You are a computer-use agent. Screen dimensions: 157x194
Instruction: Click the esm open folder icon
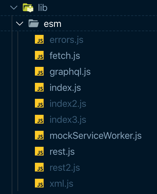pyautogui.click(x=34, y=23)
